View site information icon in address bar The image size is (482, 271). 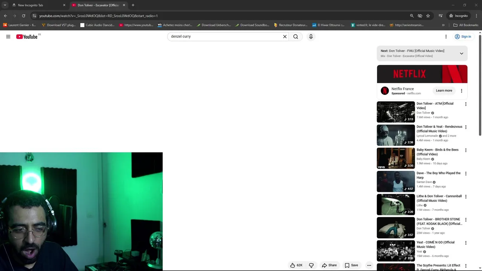click(34, 16)
